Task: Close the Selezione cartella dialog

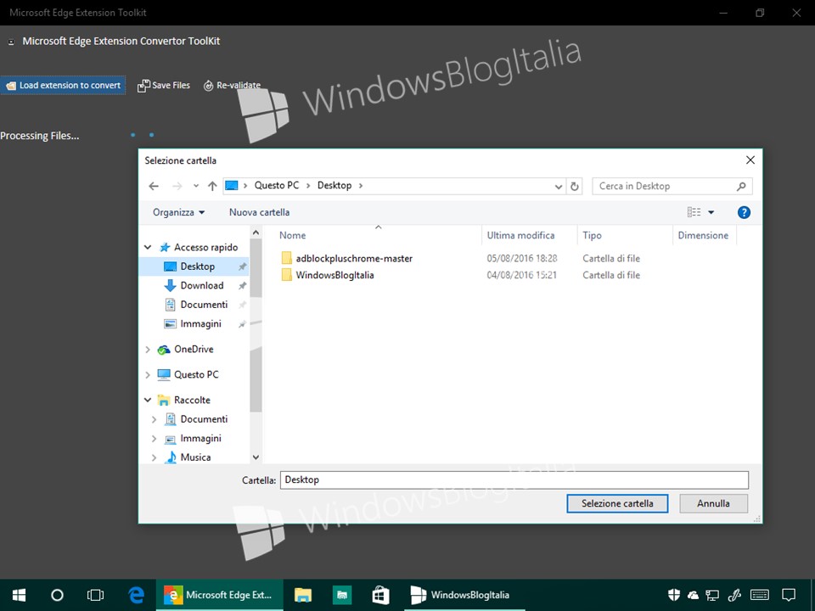Action: tap(750, 160)
